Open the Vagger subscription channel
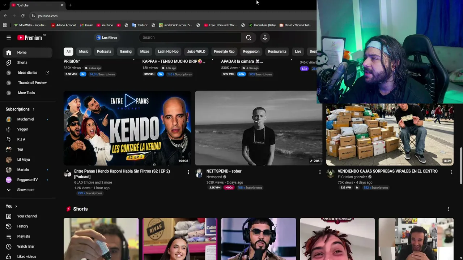 (27, 129)
